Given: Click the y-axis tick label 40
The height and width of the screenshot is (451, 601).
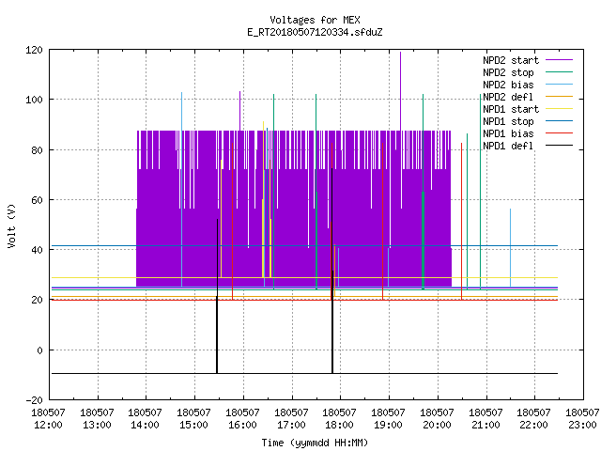Looking at the screenshot, I should pyautogui.click(x=37, y=251).
